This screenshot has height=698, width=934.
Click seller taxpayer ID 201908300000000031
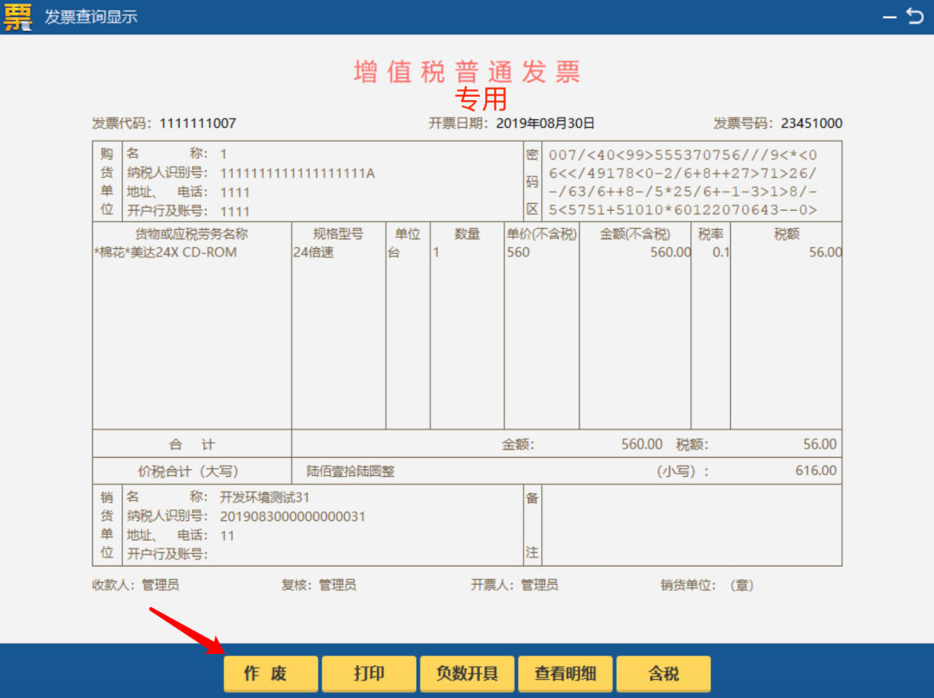click(292, 517)
